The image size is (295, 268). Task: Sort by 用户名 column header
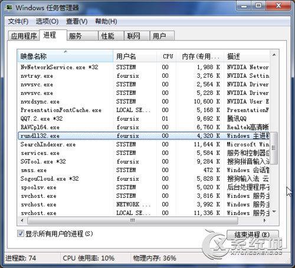tap(135, 57)
